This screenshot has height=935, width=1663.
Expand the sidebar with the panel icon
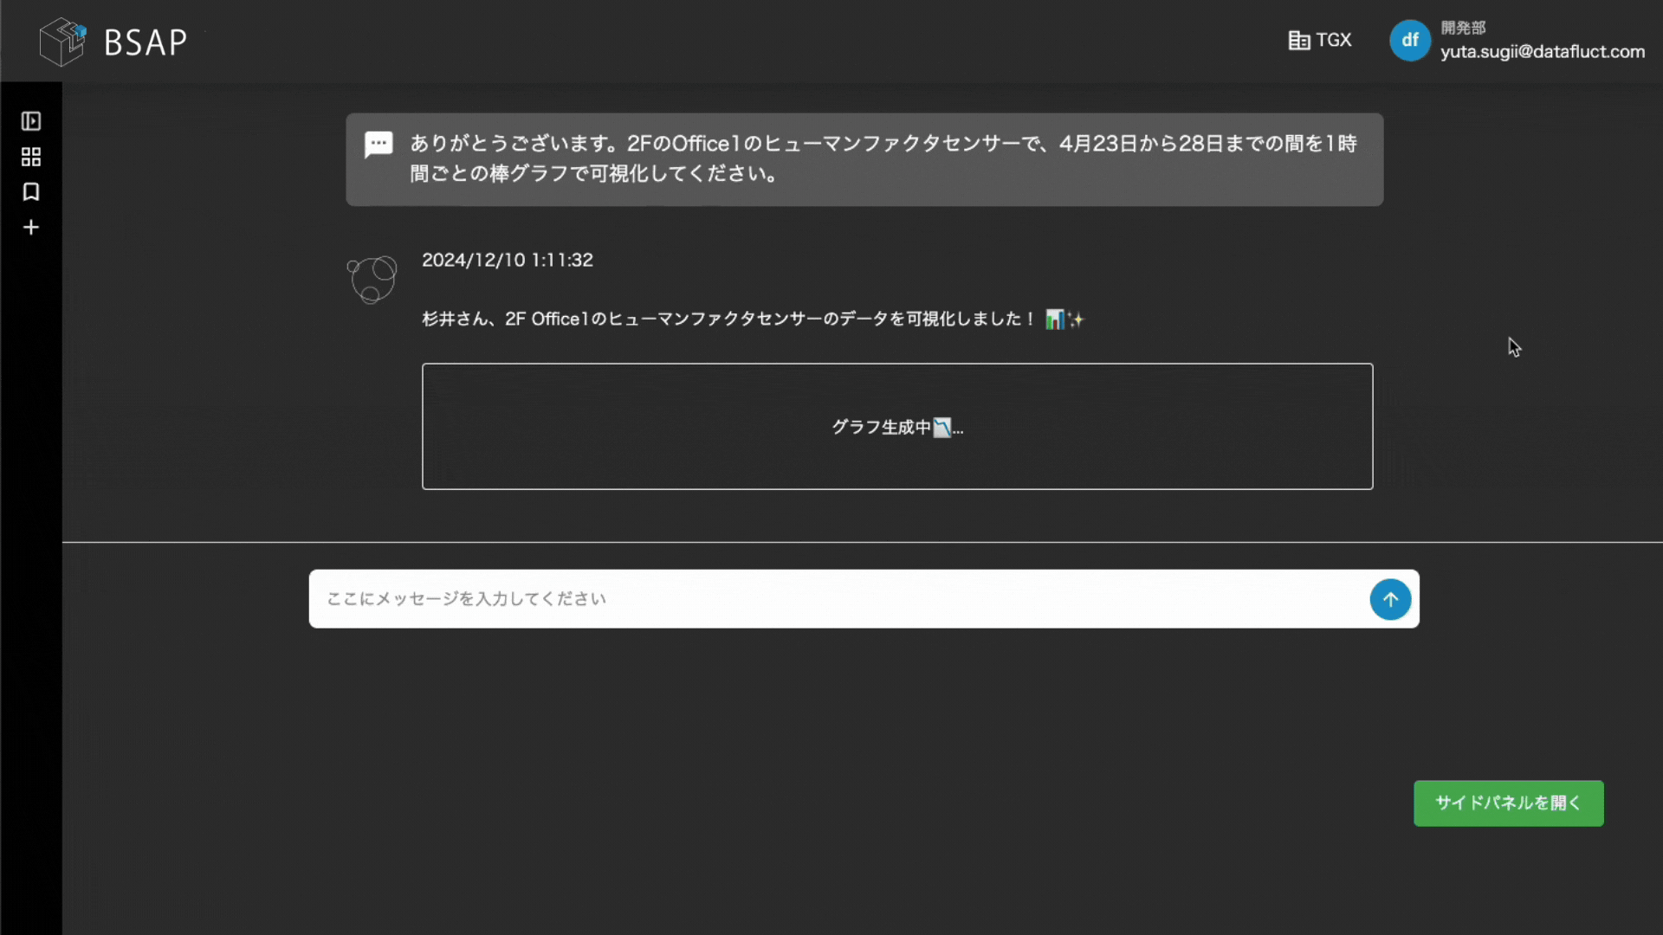coord(31,121)
